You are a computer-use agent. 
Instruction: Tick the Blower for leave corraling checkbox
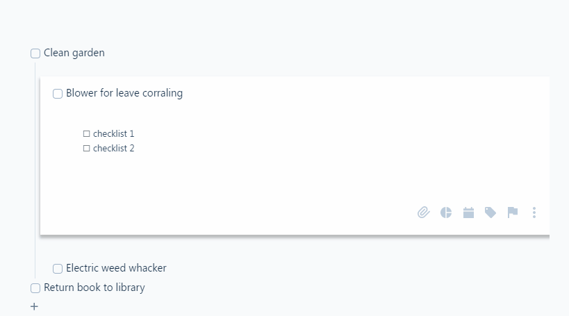[58, 94]
